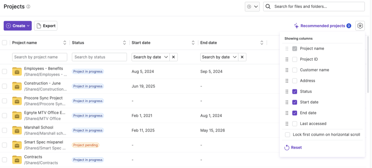
Task: Sort by Start date column arrows
Action: [193, 43]
